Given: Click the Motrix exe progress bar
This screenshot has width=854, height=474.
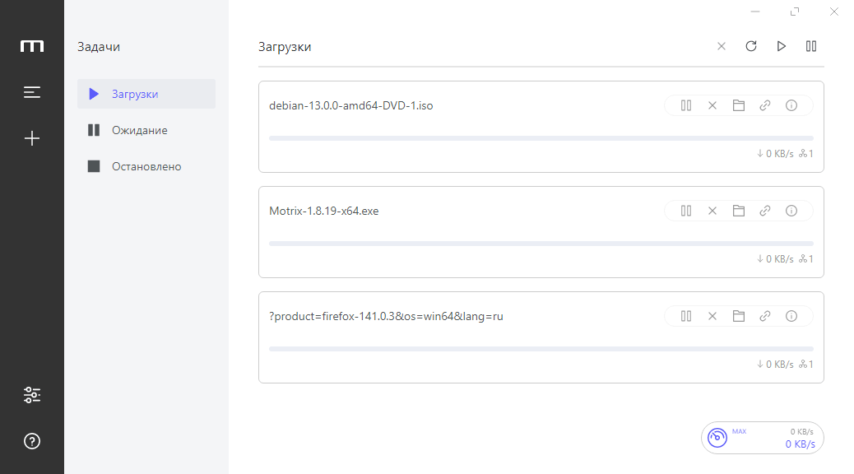Looking at the screenshot, I should 541,244.
